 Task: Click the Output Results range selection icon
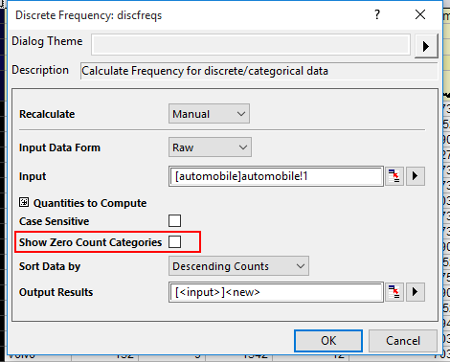[394, 292]
